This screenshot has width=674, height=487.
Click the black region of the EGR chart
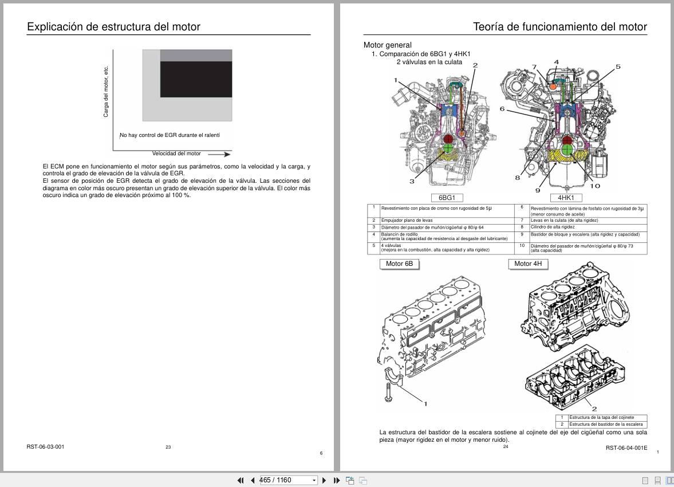[x=196, y=79]
